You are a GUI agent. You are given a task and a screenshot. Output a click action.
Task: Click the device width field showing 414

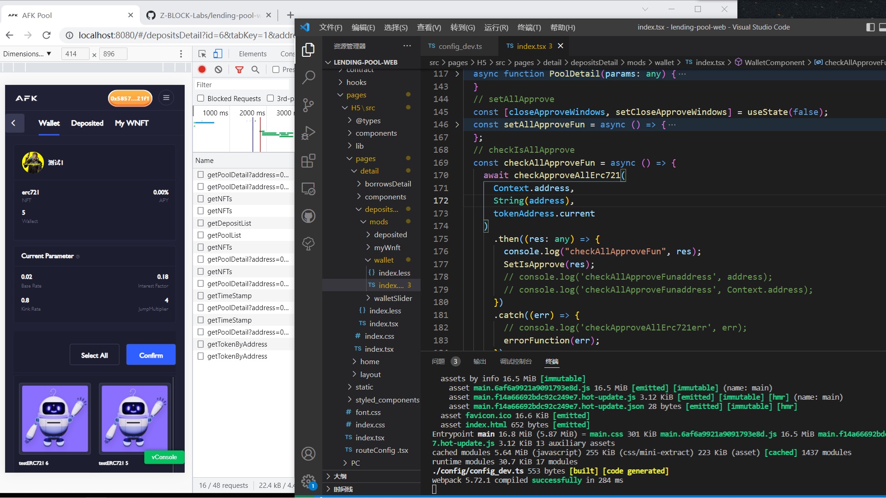coord(75,54)
